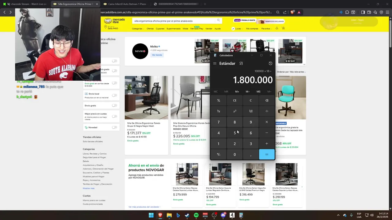
Task: Click the C clear key
Action: [x=251, y=101]
